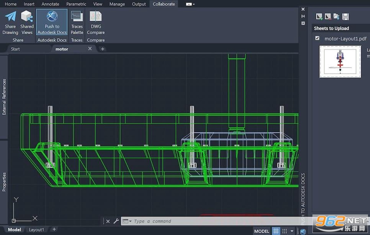Click the Autodesk Docs globe in status bar
This screenshot has width=370, height=235.
point(303,231)
